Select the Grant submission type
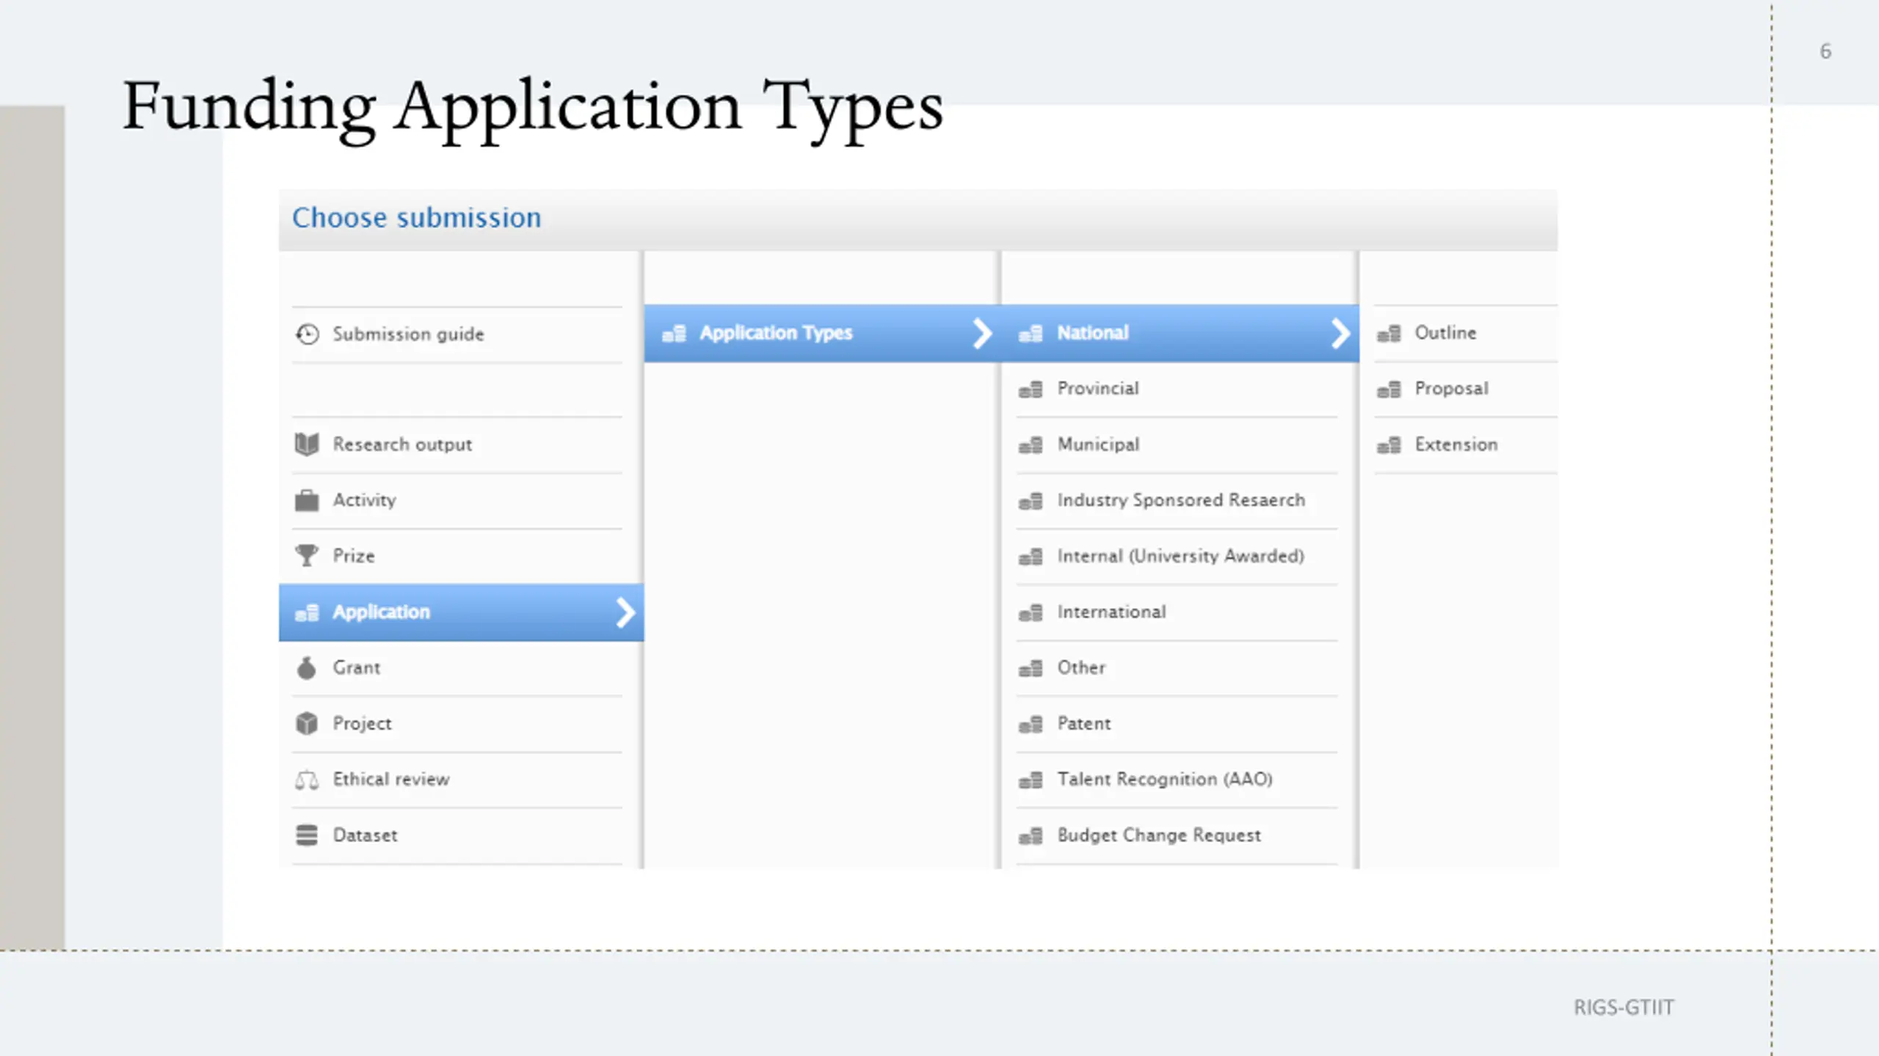1879x1056 pixels. tap(457, 668)
